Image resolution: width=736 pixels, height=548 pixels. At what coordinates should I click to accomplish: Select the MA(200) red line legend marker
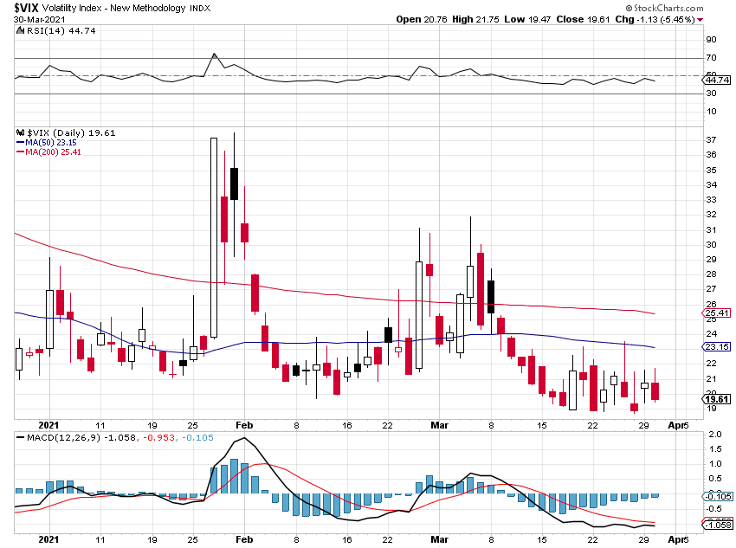click(23, 152)
